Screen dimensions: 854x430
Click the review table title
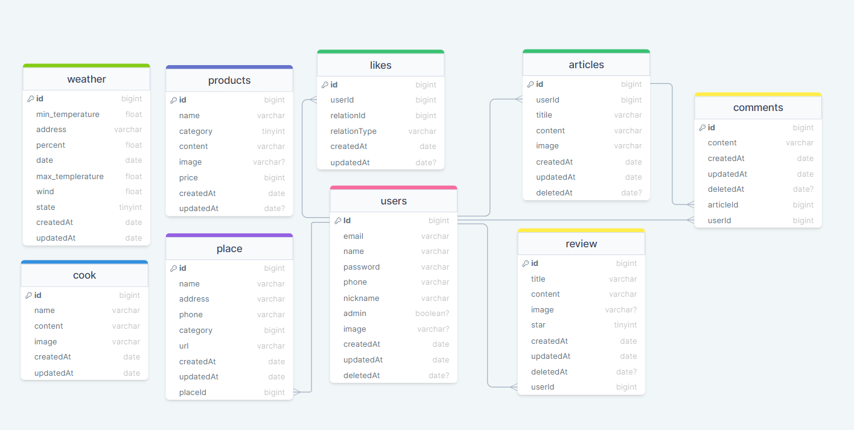[581, 244]
